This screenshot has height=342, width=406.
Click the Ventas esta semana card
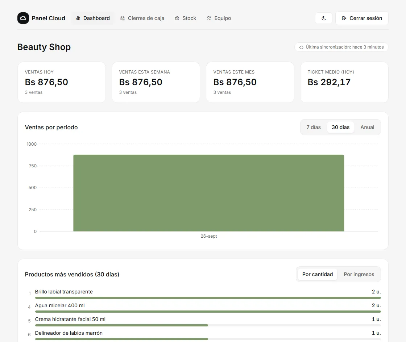[x=156, y=82]
